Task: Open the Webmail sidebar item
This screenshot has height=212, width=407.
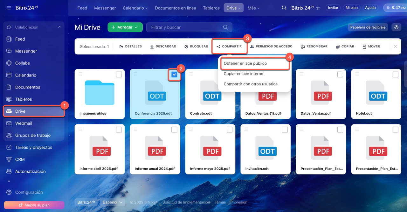Action: point(24,123)
